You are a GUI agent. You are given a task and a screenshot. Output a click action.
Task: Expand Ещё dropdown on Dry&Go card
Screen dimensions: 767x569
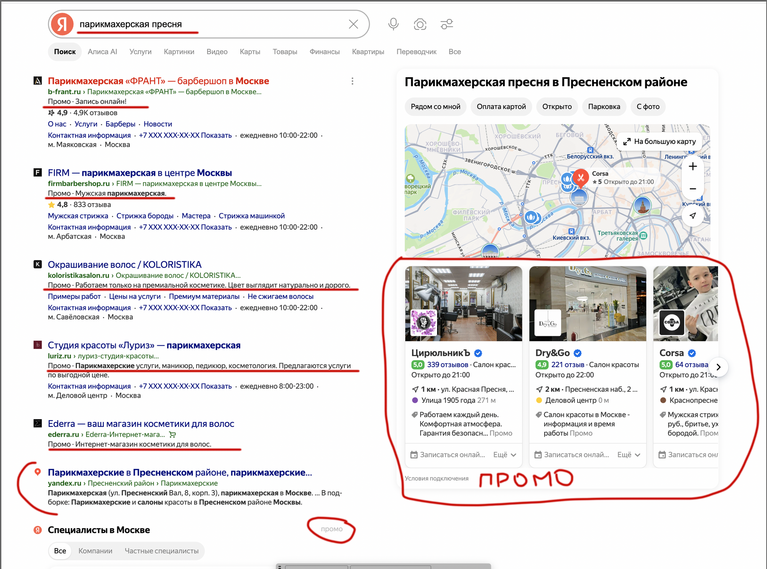pos(629,455)
